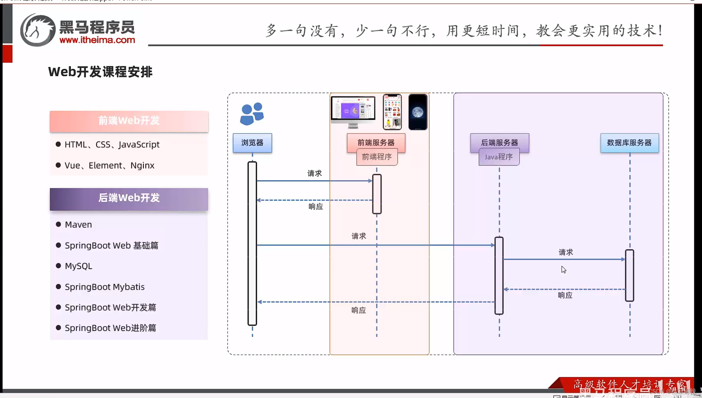
Task: Click the MySQL list item
Action: (79, 266)
